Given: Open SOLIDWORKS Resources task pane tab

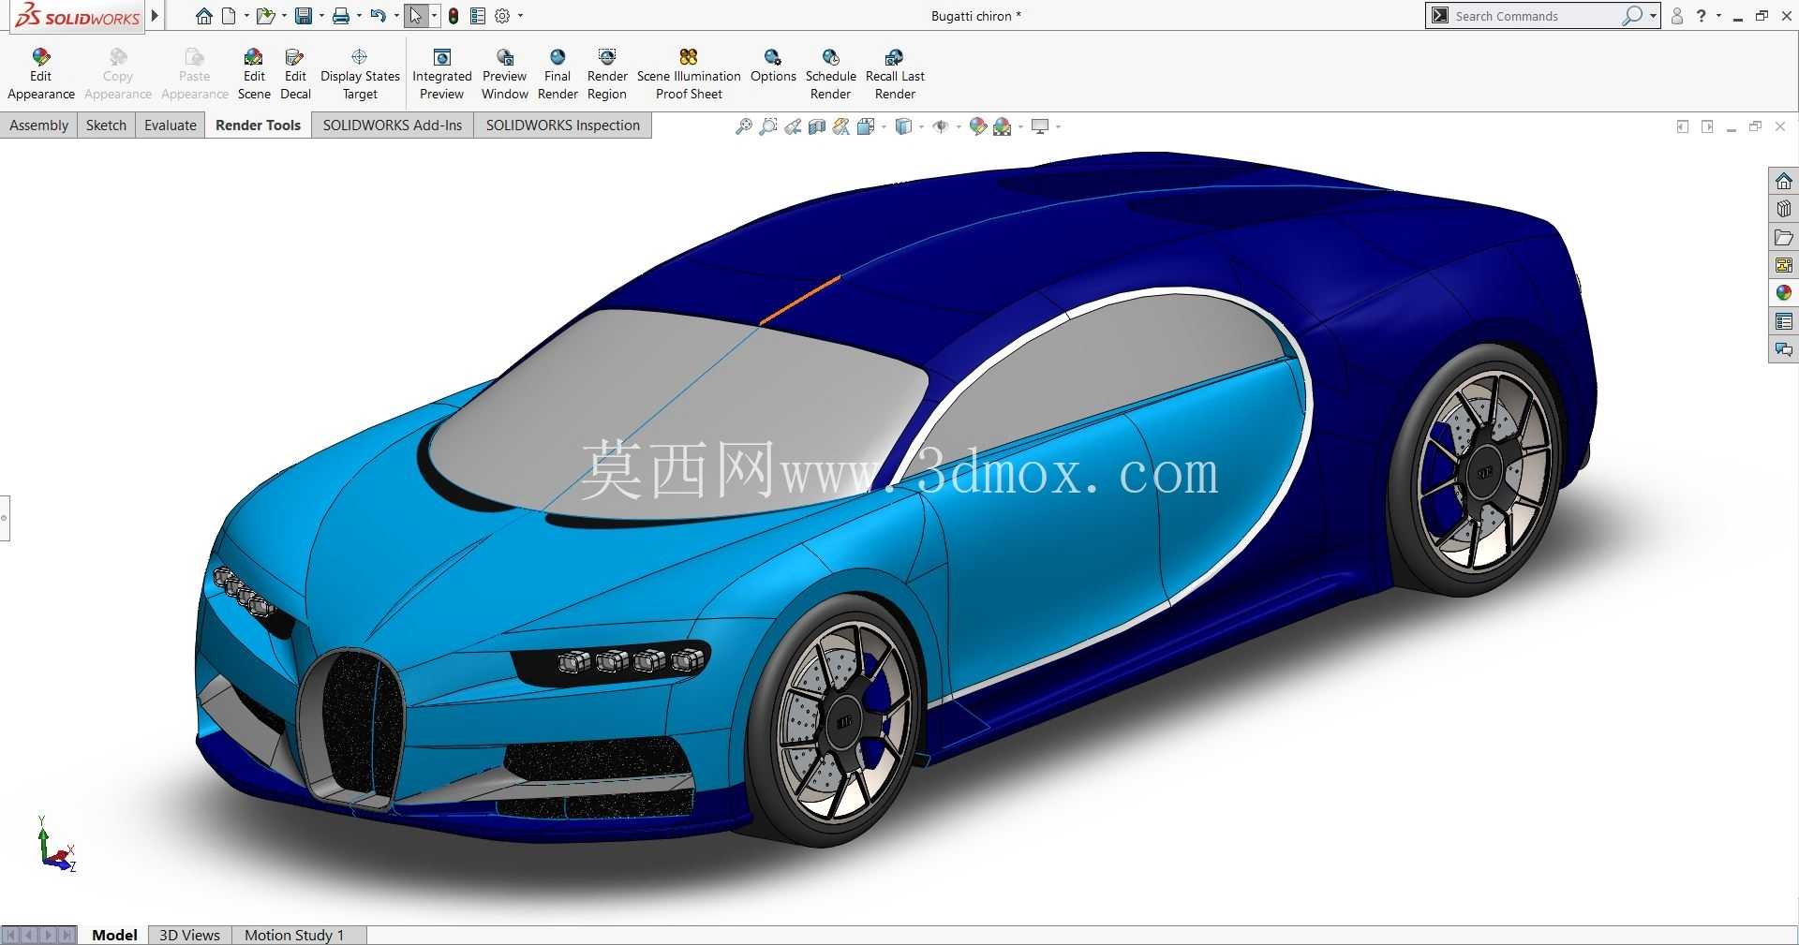Looking at the screenshot, I should [1783, 181].
